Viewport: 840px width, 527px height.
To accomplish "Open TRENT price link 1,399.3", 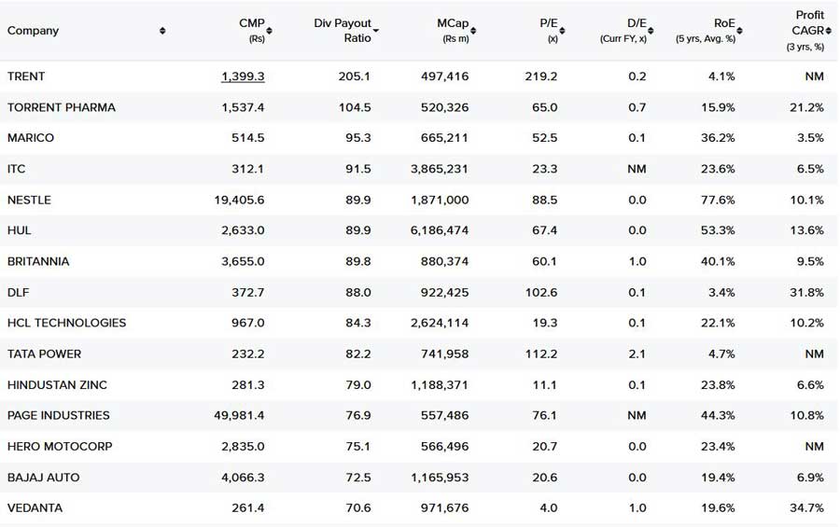I will pyautogui.click(x=243, y=76).
